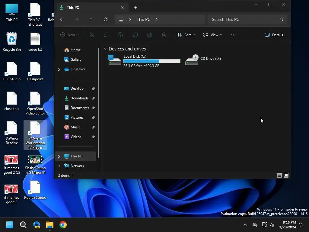Click the search magnifier icon
This screenshot has width=309, height=232.
click(282, 19)
